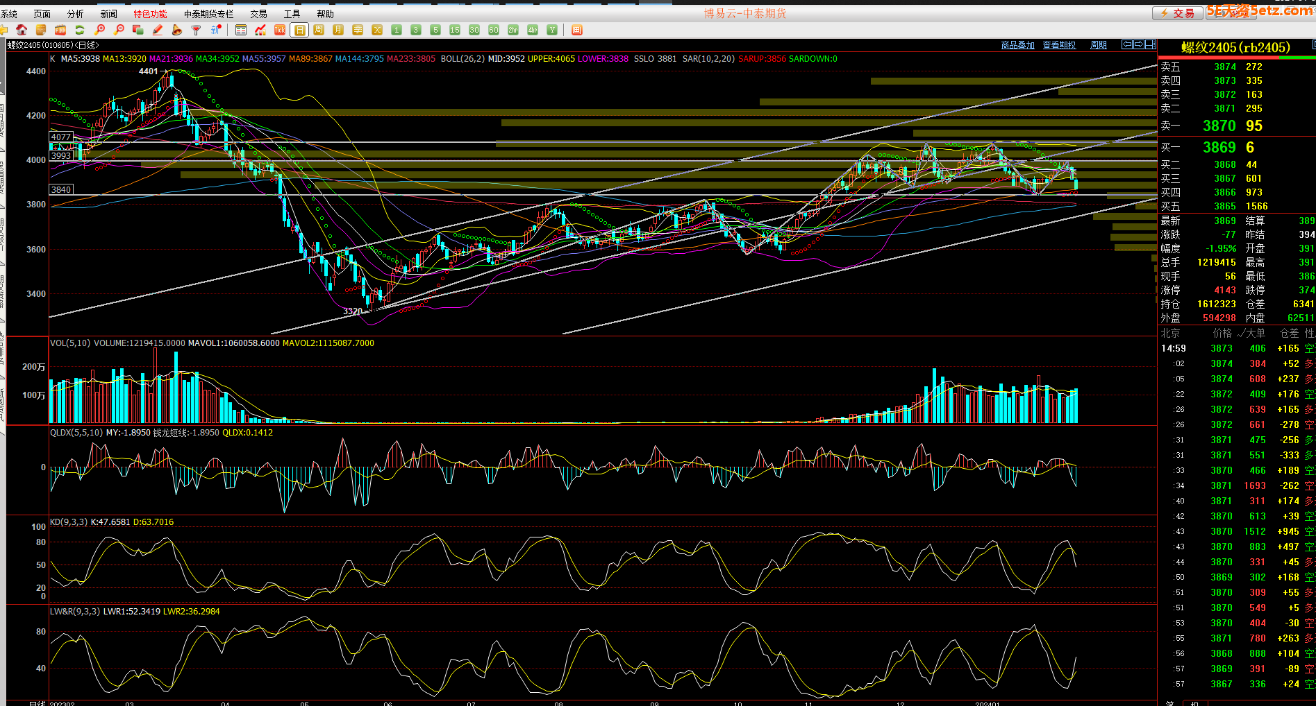Toggle the daily (日) period button
The height and width of the screenshot is (706, 1316).
tap(299, 30)
